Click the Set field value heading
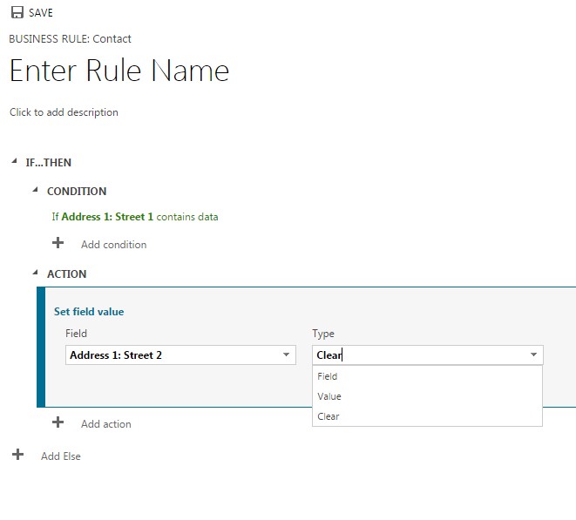The image size is (576, 520). [89, 312]
